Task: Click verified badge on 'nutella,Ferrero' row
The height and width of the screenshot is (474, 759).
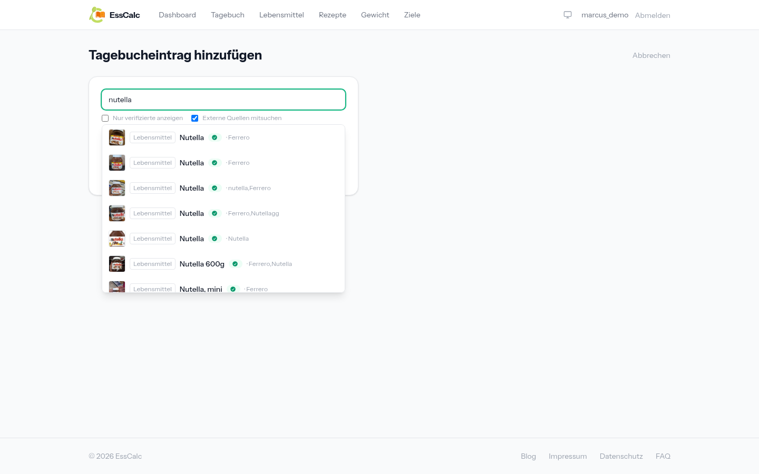Action: pyautogui.click(x=215, y=188)
